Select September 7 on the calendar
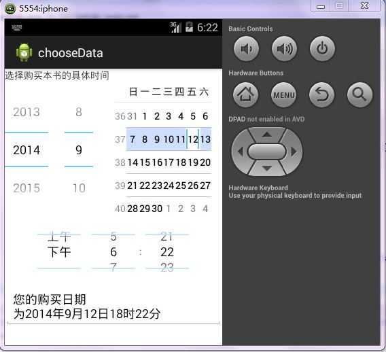386x352 pixels. 133,139
